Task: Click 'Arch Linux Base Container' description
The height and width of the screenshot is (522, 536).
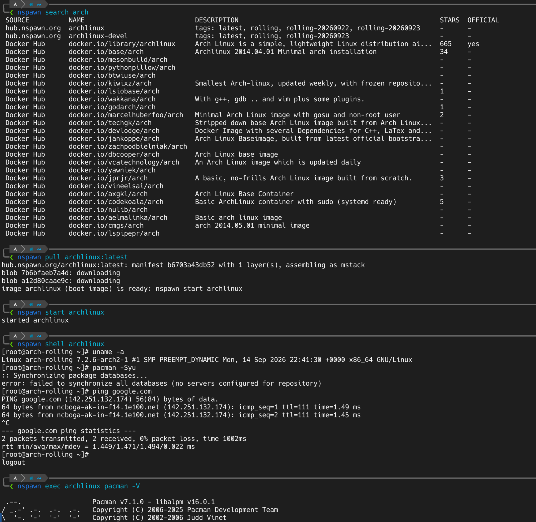Action: click(x=244, y=194)
